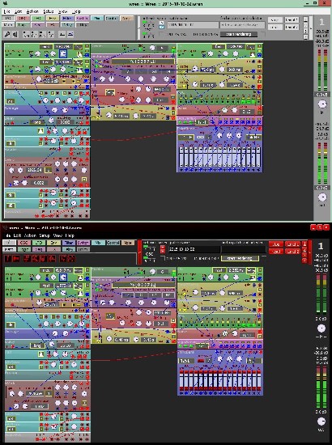Image resolution: width=332 pixels, height=445 pixels.
Task: Open the File menu in the upper Wren window
Action: tap(7, 11)
